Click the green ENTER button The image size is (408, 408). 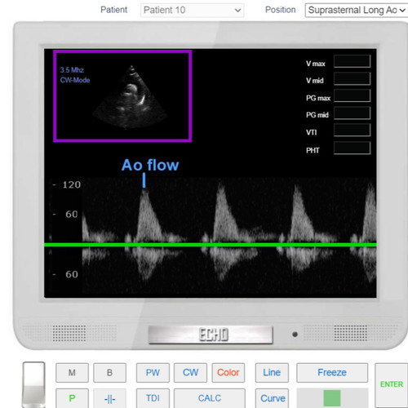point(392,385)
